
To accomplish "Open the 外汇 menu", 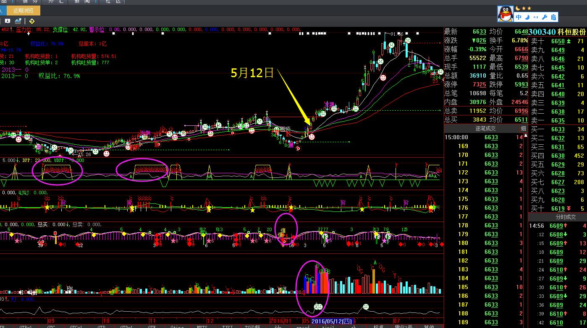I will coord(55,2).
